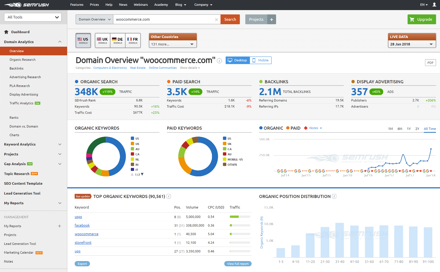Screen dimensions: 440x272
Task: Select the UK Google database
Action: tap(102, 40)
